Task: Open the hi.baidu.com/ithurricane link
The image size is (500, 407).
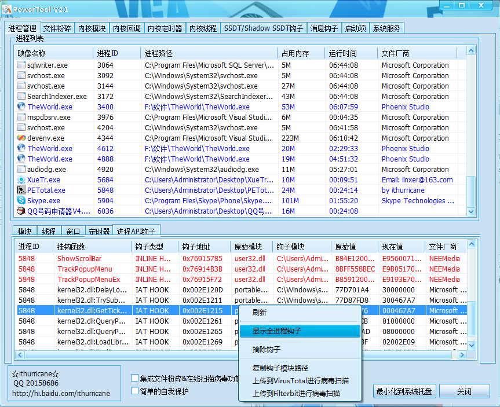Action: click(61, 393)
